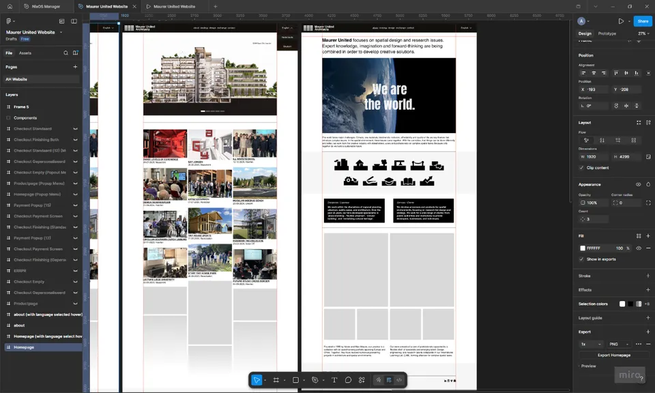Select the Pen tool
Screen dimensions: 655x393
(315, 380)
